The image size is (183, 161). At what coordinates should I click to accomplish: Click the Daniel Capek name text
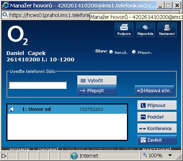(x=26, y=53)
